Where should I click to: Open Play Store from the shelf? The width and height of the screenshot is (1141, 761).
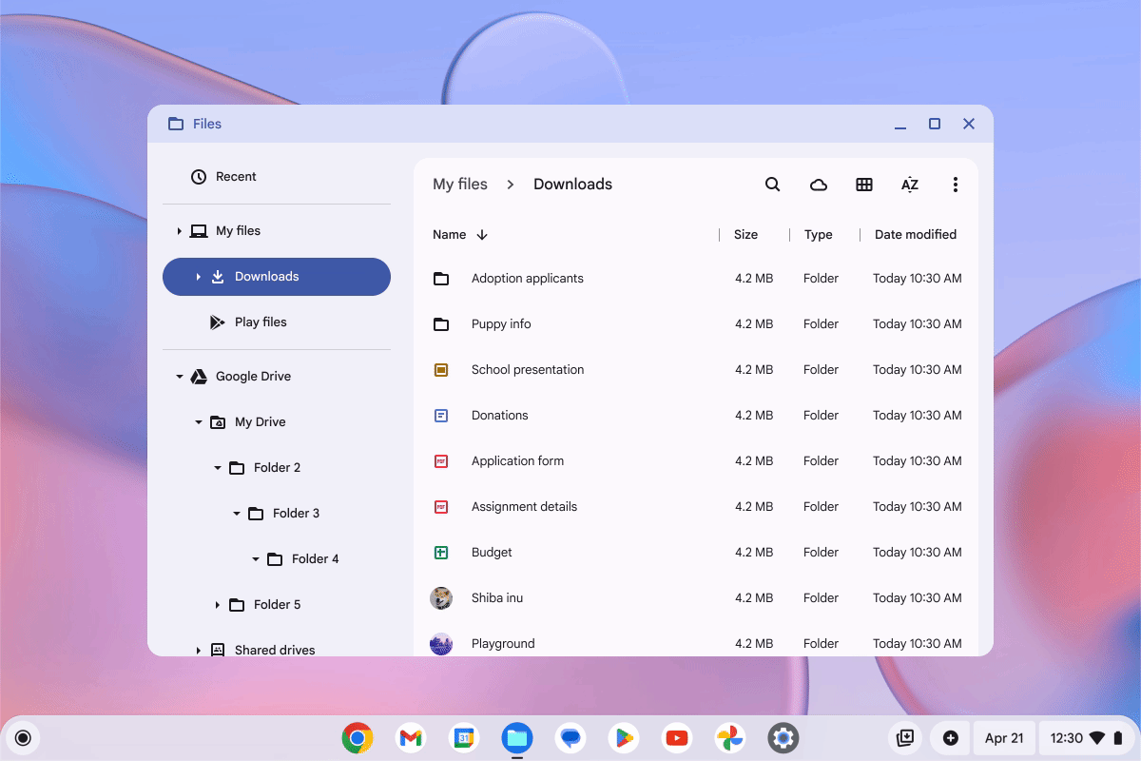coord(624,737)
